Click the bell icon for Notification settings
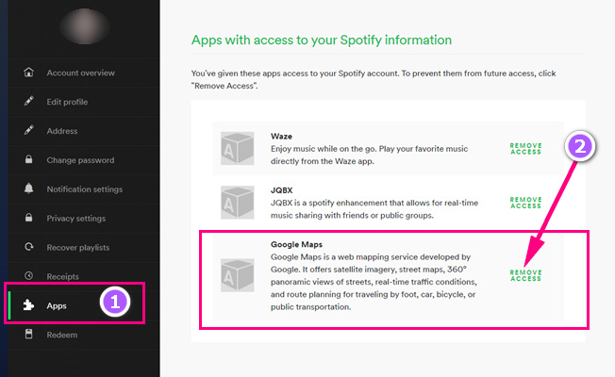The width and height of the screenshot is (615, 377). pyautogui.click(x=28, y=189)
